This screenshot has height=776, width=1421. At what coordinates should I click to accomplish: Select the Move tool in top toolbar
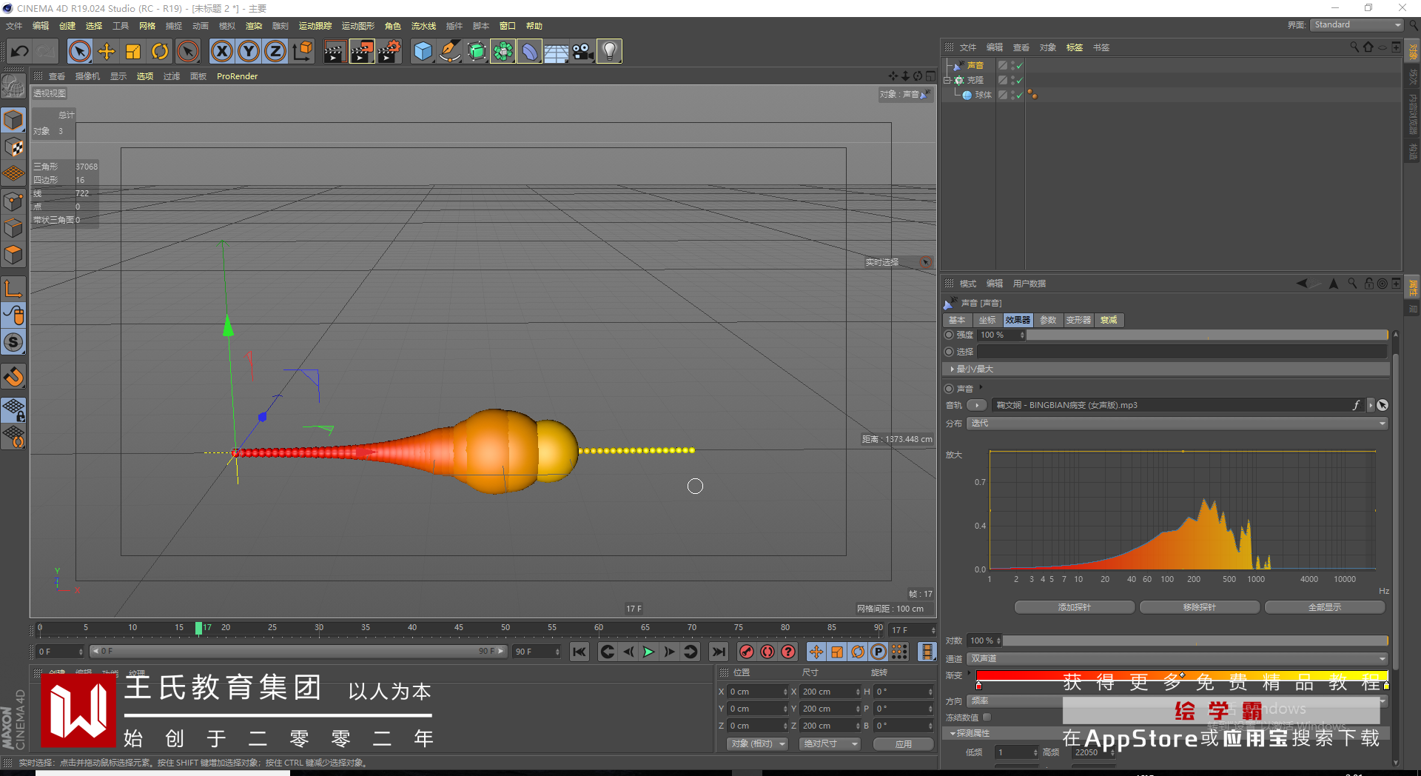[x=107, y=51]
